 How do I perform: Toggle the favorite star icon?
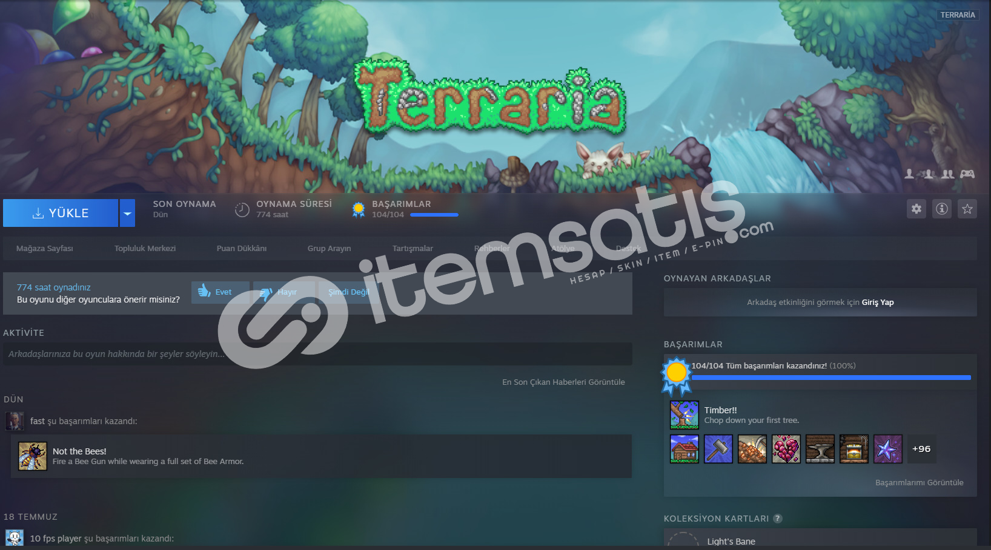click(x=967, y=209)
